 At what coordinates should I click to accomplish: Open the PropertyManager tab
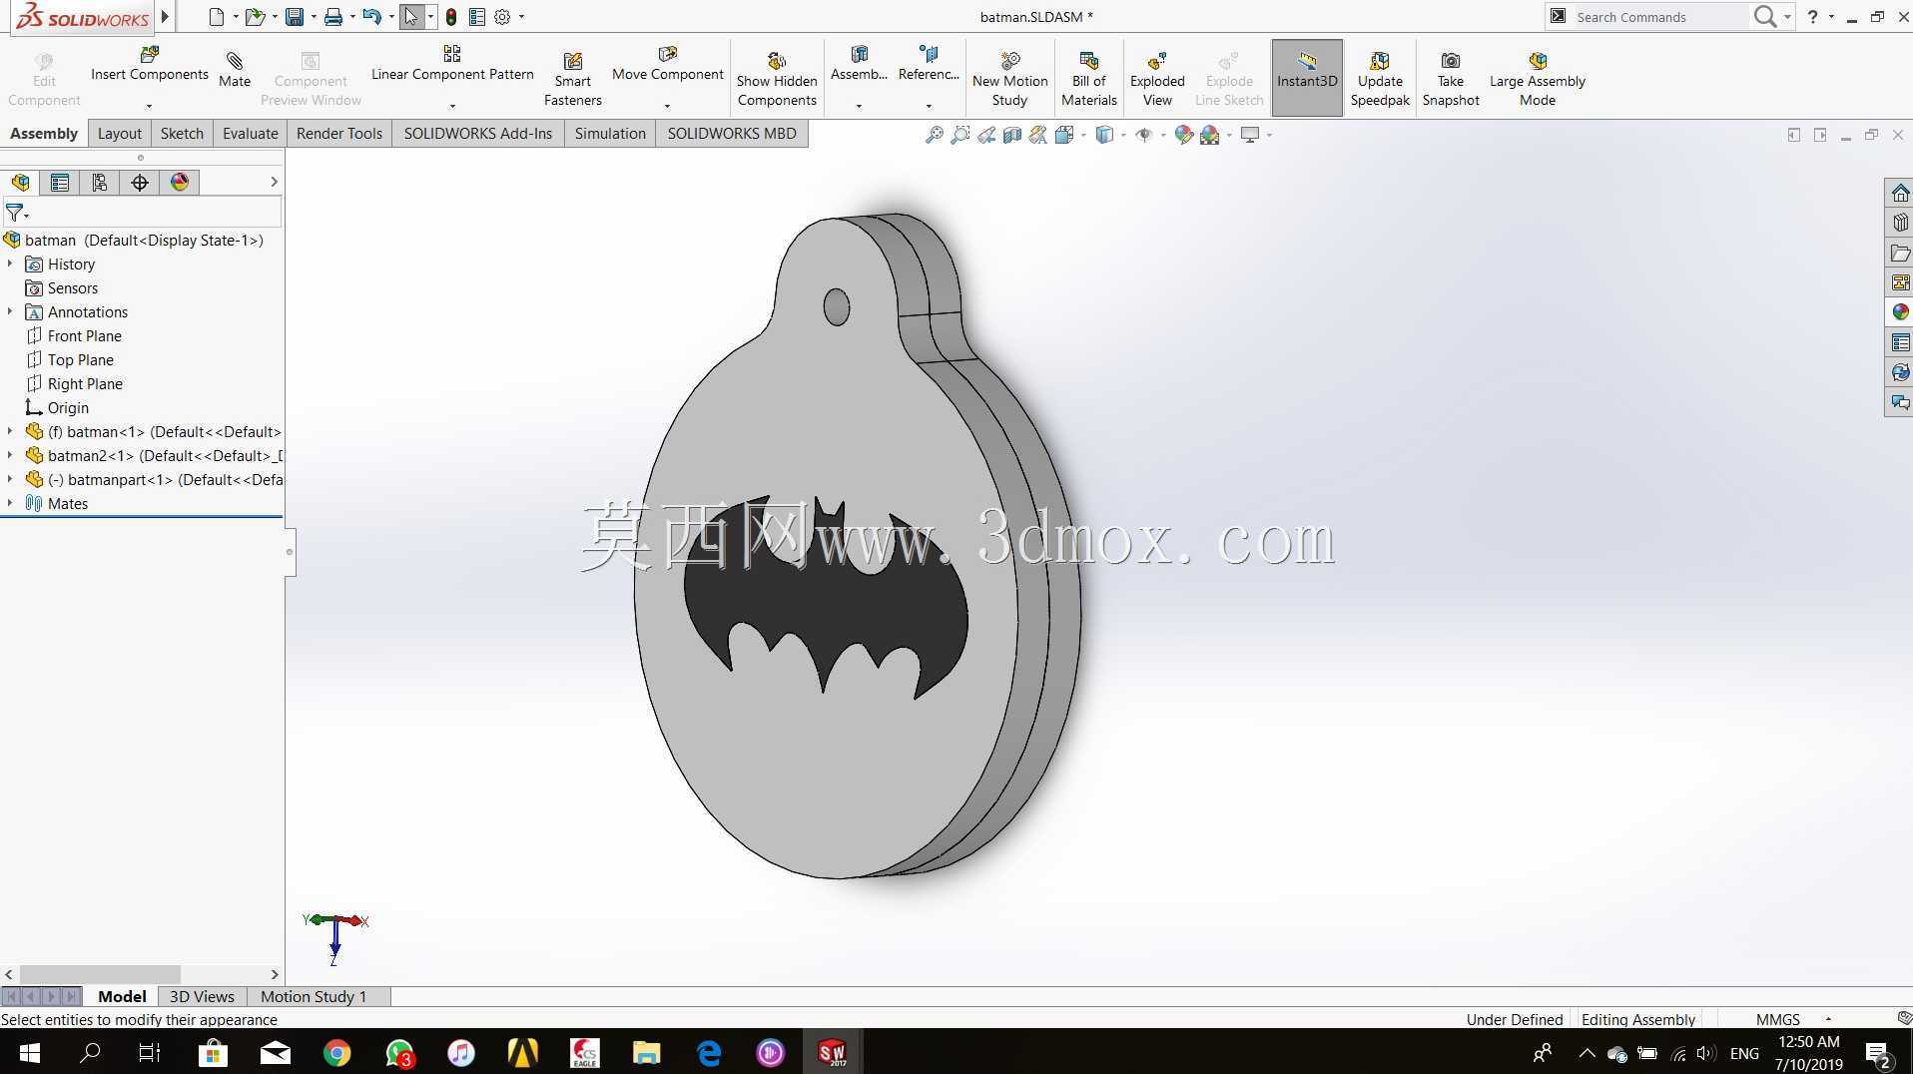60,183
